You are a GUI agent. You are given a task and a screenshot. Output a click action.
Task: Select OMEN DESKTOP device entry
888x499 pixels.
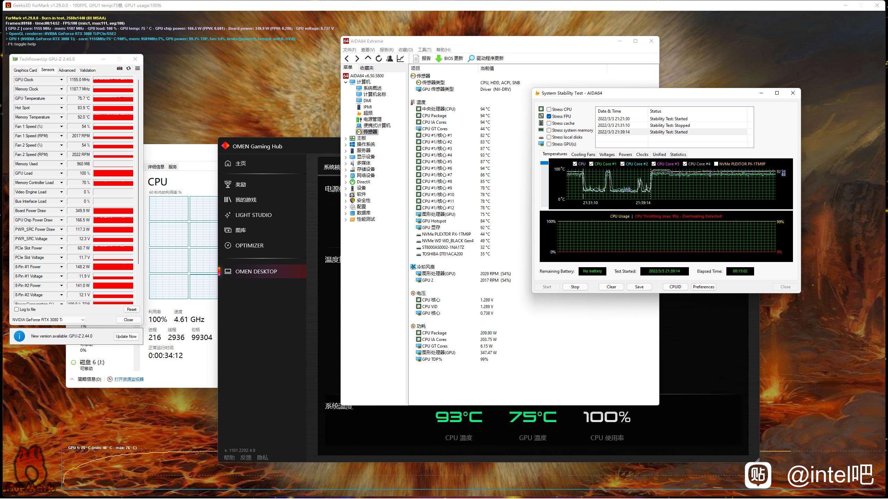262,271
